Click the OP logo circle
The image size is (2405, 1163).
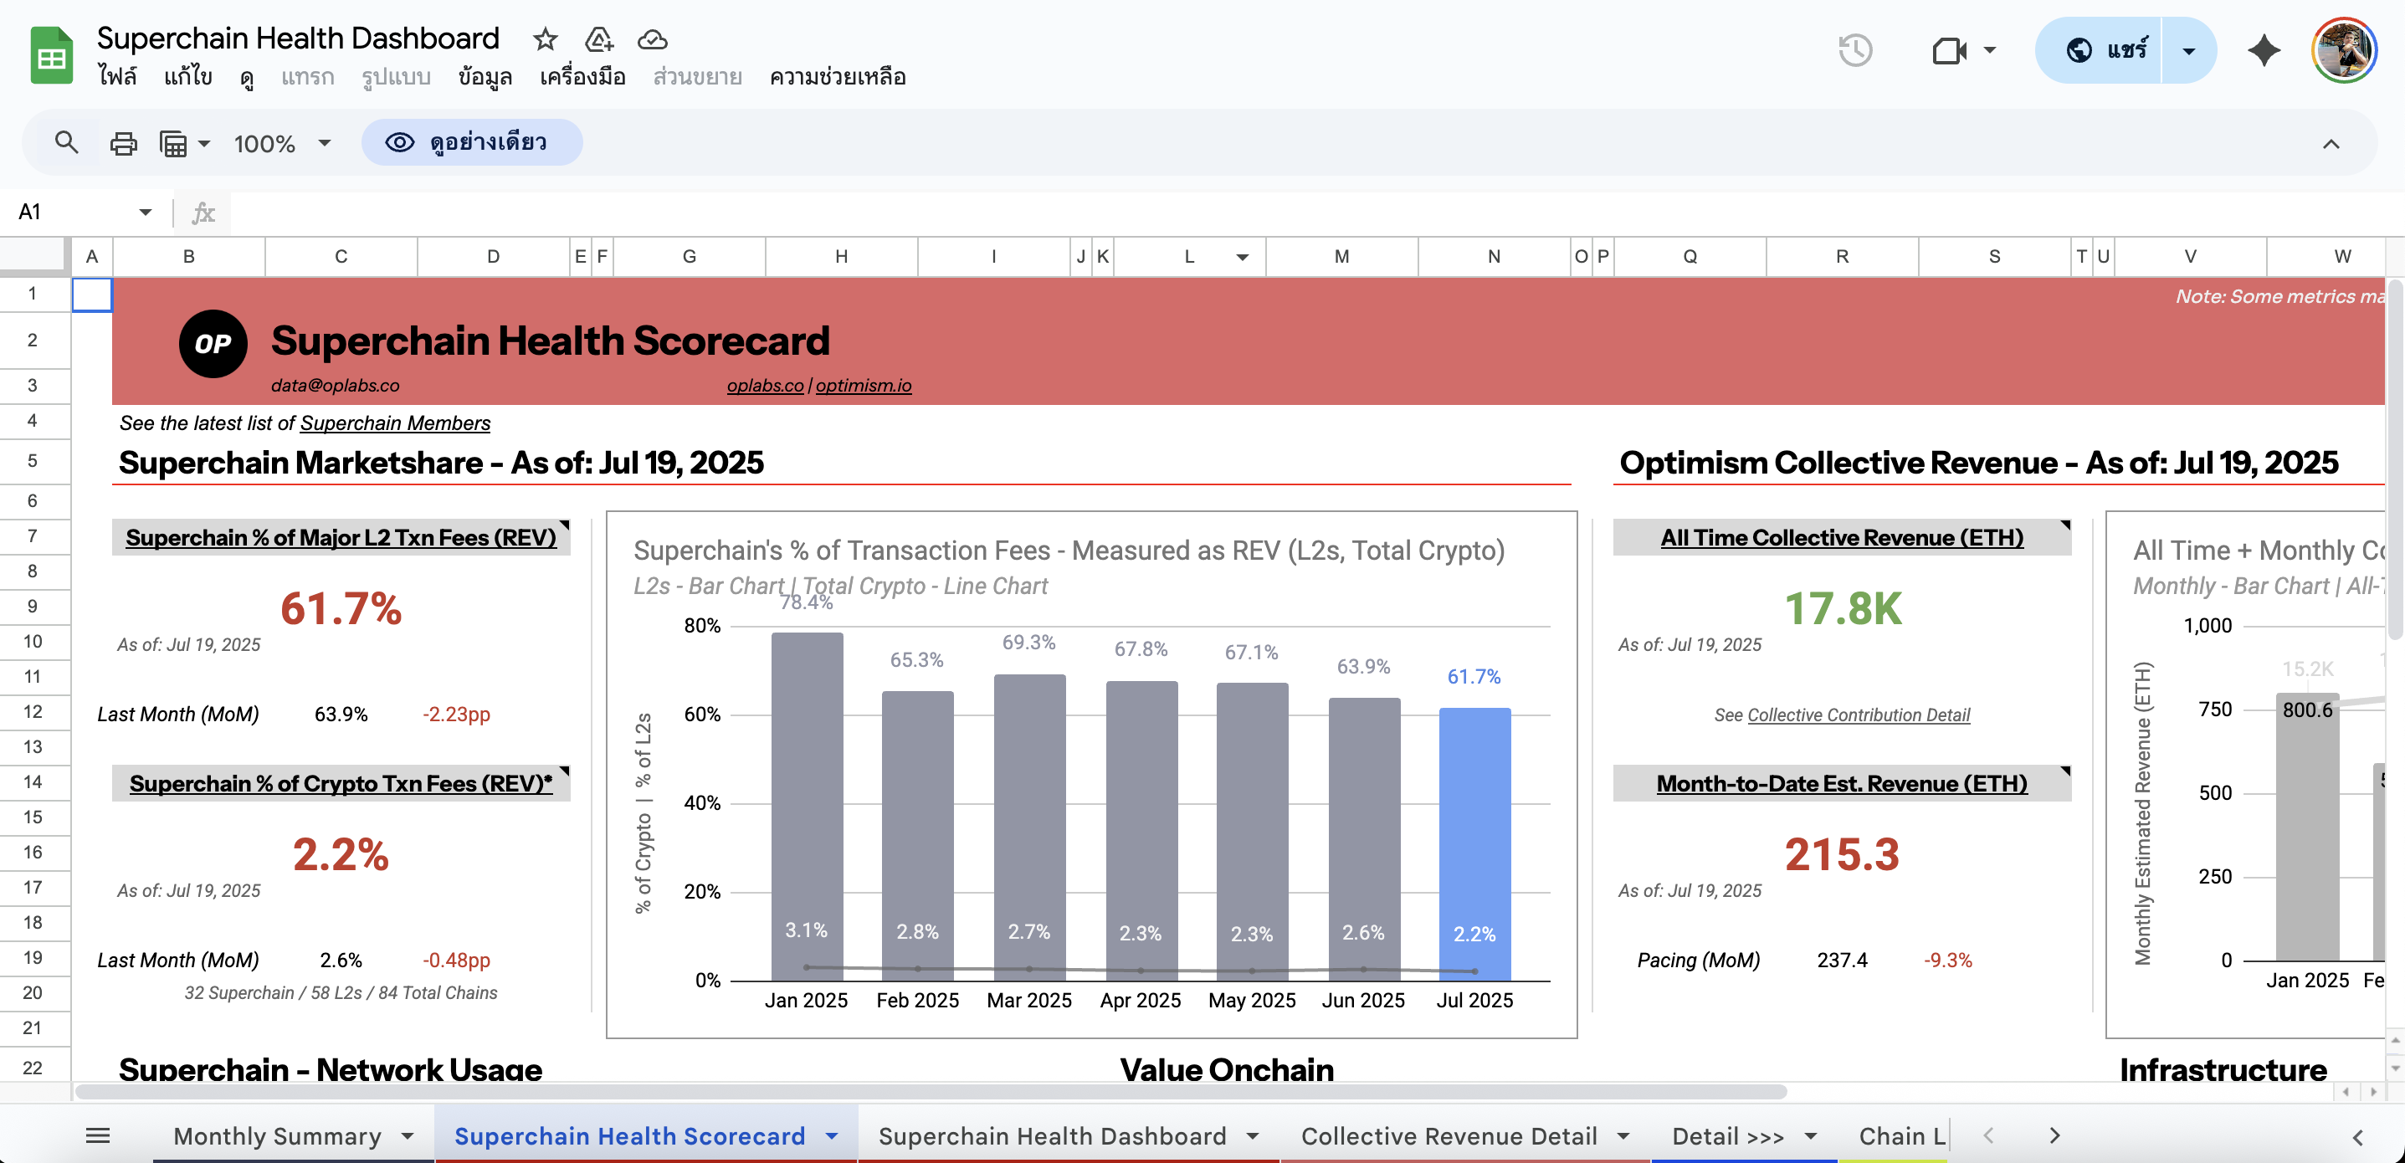[213, 344]
